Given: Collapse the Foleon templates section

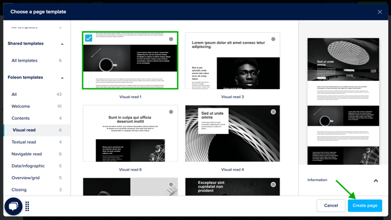Looking at the screenshot, I should (x=62, y=78).
